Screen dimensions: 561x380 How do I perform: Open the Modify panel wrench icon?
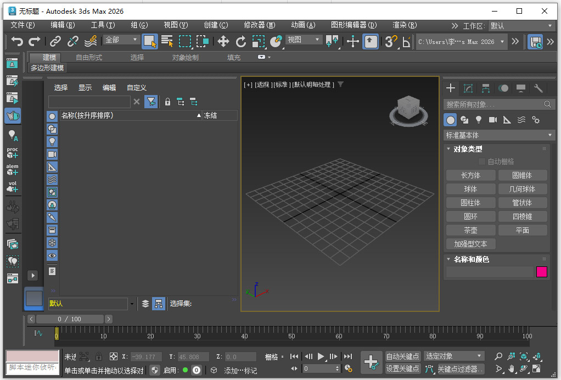pyautogui.click(x=538, y=88)
